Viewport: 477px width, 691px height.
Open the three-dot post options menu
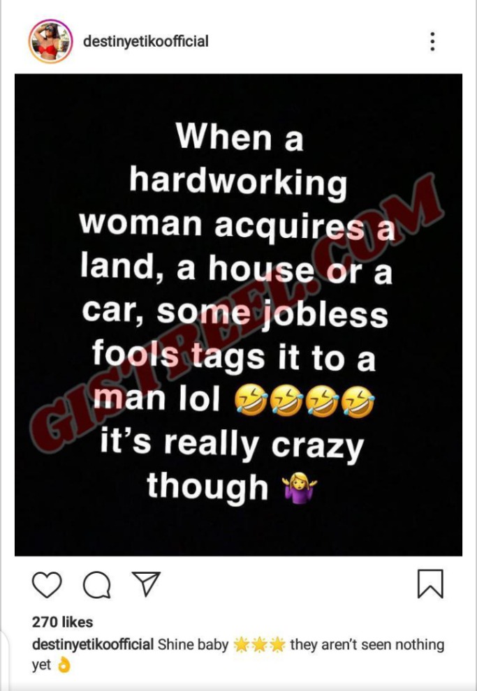tap(432, 41)
